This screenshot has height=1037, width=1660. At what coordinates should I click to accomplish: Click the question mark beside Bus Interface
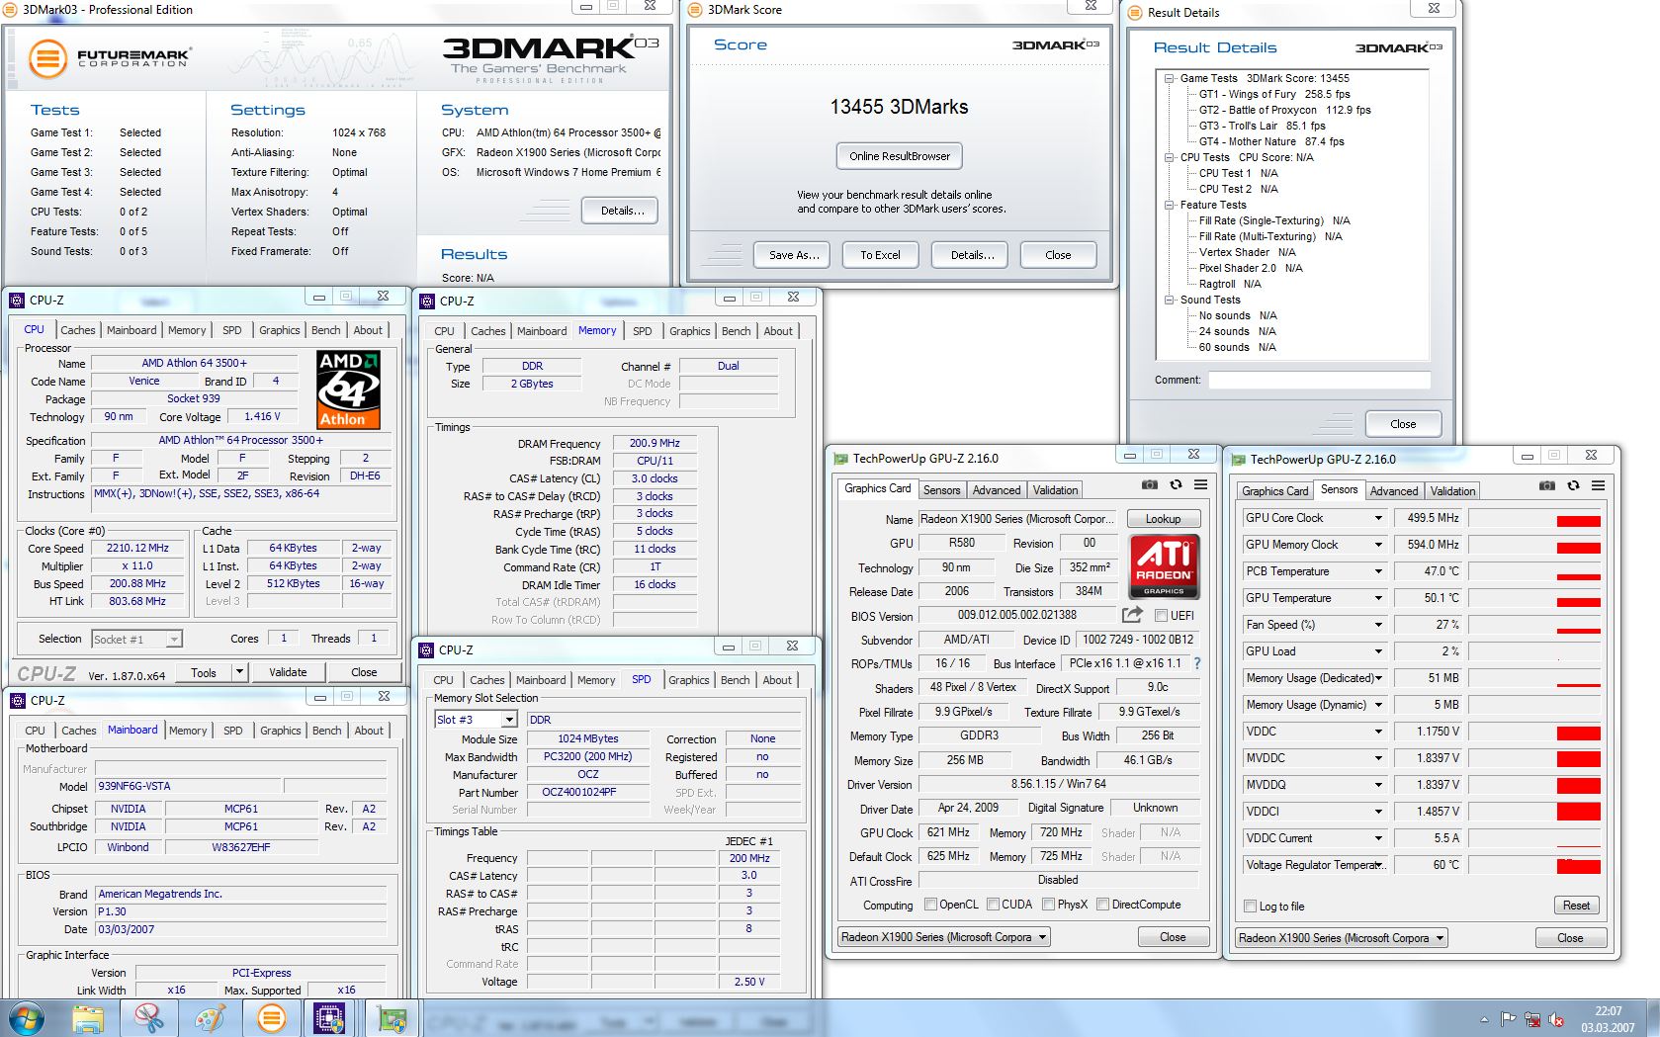coord(1197,663)
